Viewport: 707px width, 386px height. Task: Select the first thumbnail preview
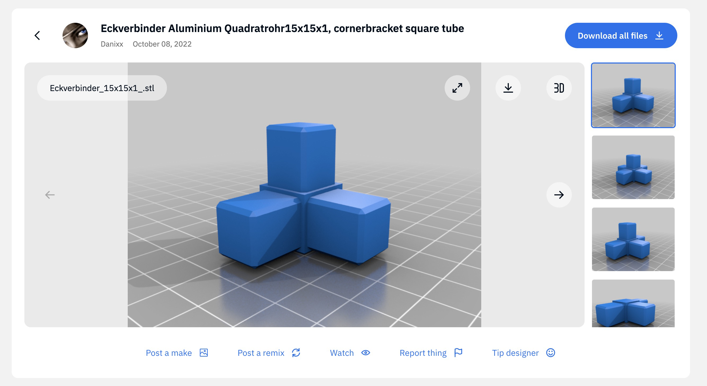(633, 95)
